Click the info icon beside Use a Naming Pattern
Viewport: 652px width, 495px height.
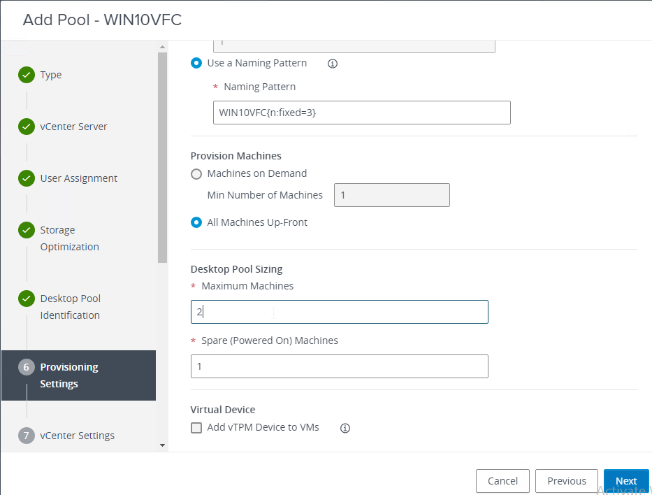point(332,64)
